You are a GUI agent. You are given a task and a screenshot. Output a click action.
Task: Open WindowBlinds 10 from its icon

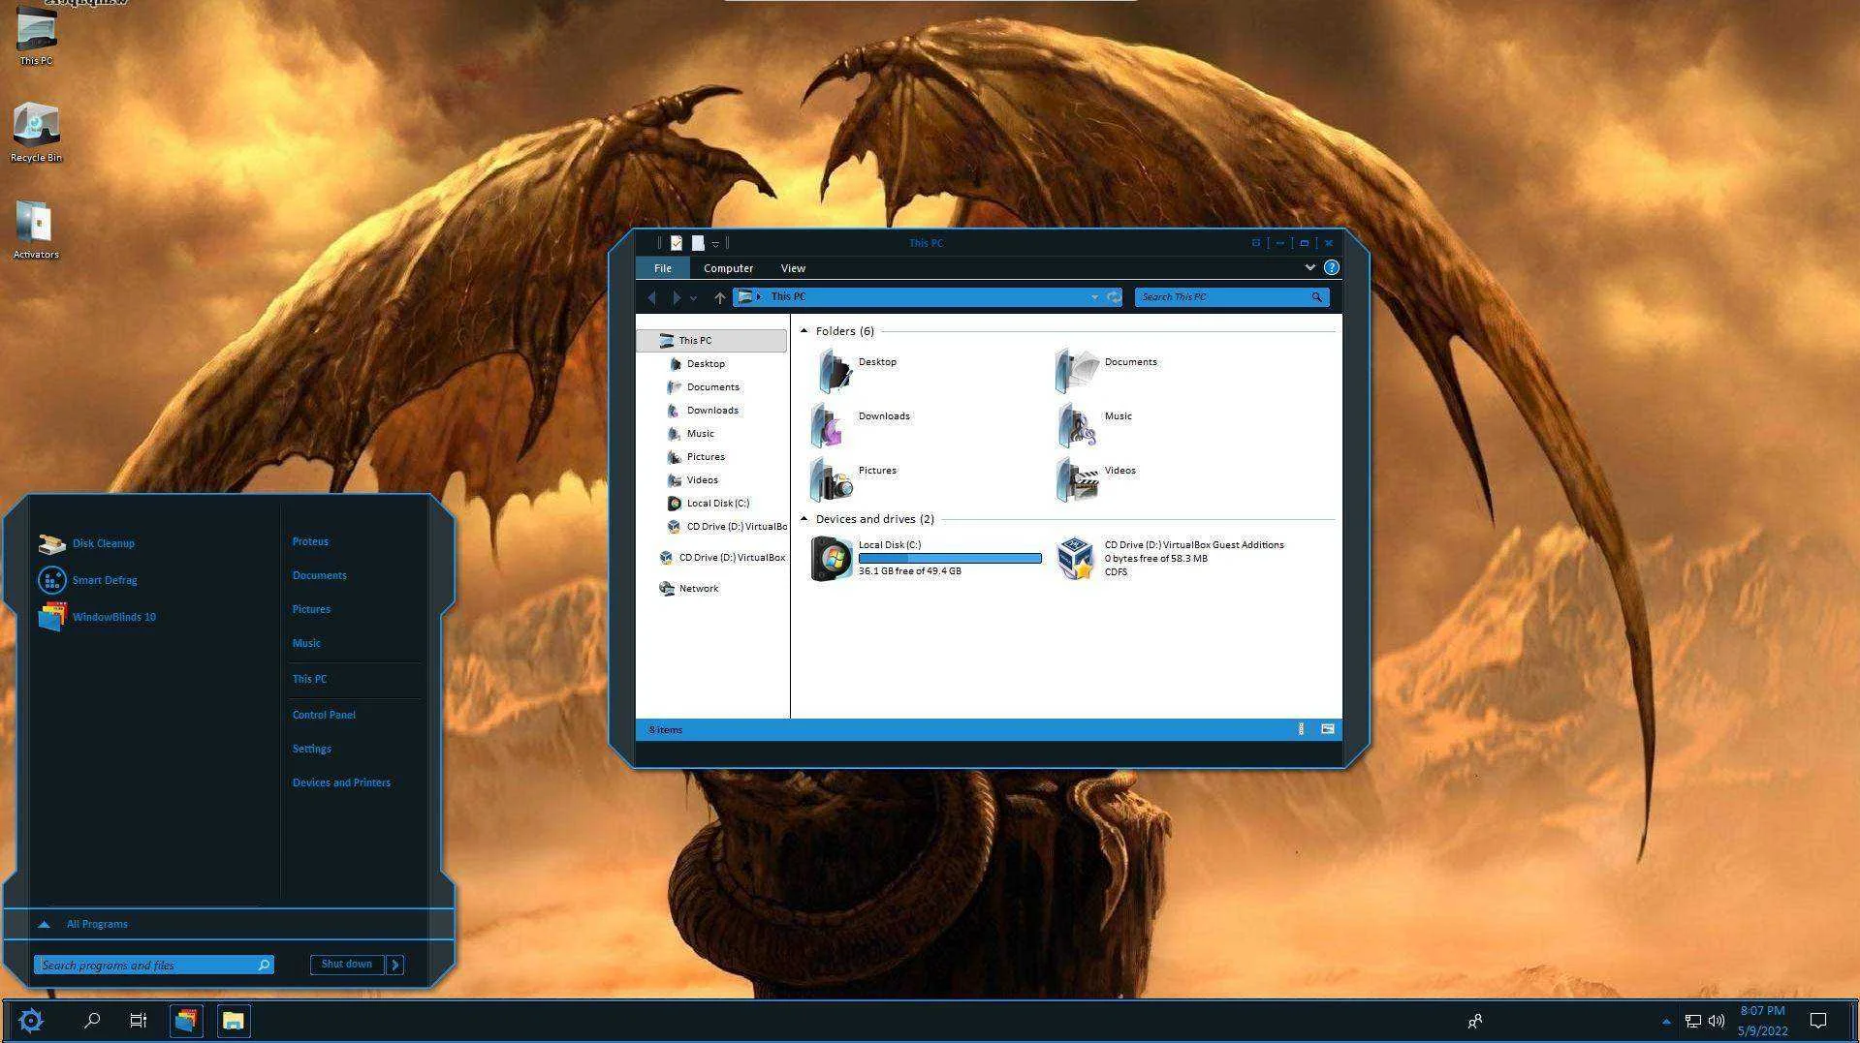(x=51, y=617)
